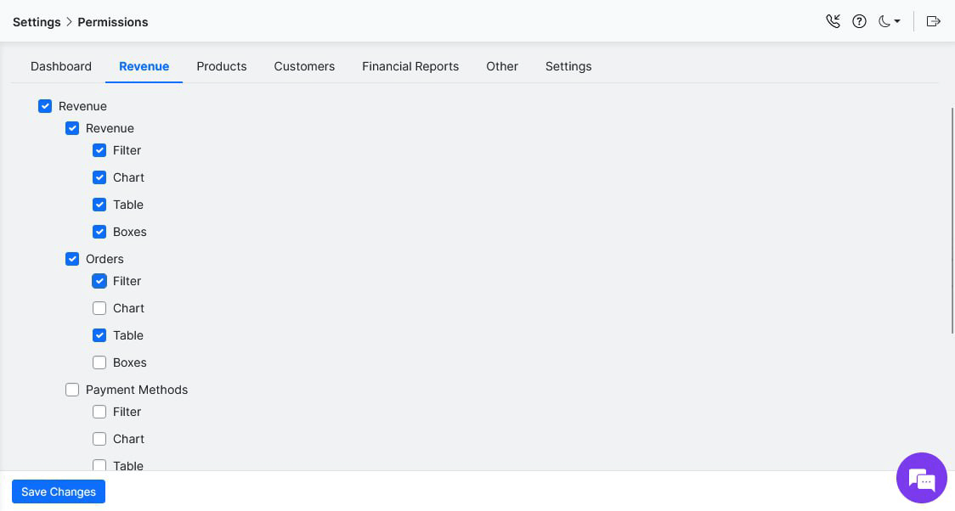955x511 pixels.
Task: Check Boxes under Orders
Action: [x=99, y=362]
